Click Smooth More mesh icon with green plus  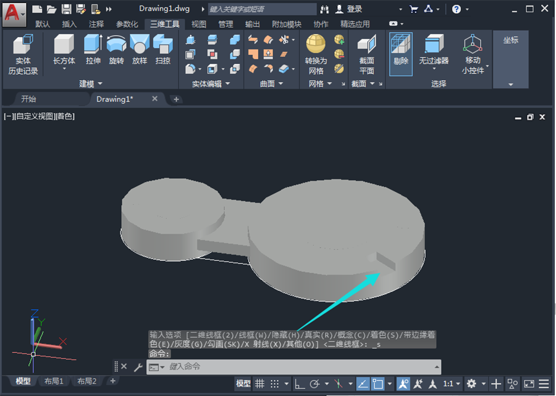[339, 39]
